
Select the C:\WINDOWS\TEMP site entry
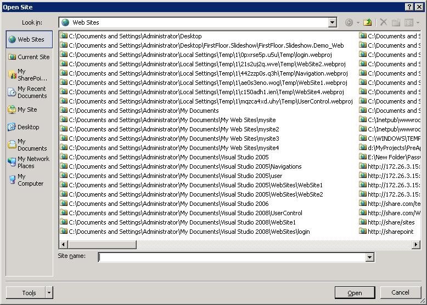pyautogui.click(x=390, y=139)
